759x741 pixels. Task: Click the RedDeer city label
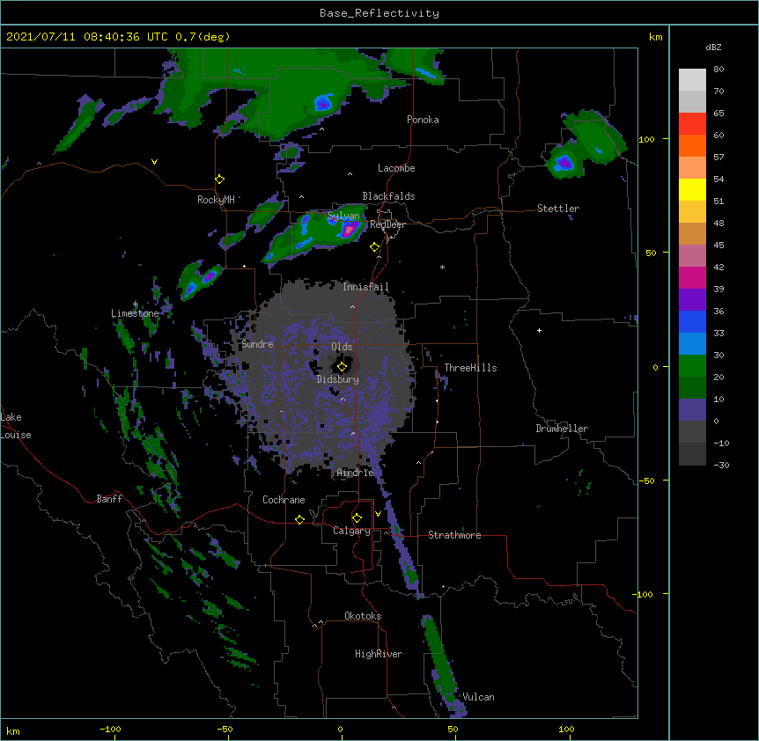[x=387, y=224]
